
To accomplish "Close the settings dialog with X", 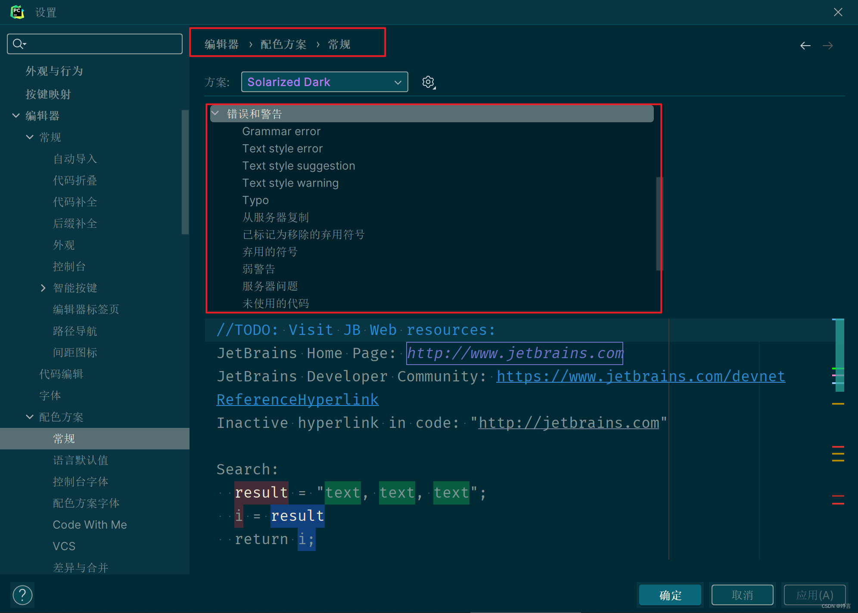I will click(838, 12).
